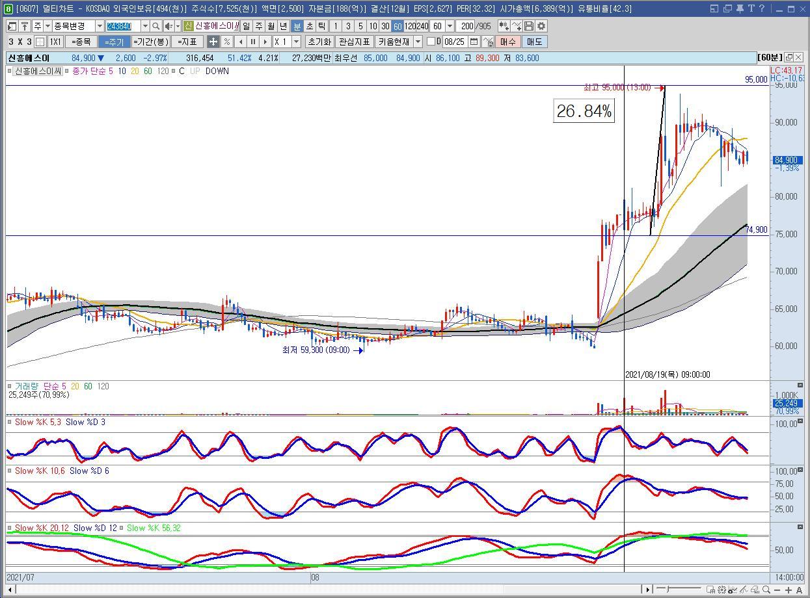Click the bottom eraser icon
Image resolution: width=810 pixels, height=598 pixels.
click(755, 590)
